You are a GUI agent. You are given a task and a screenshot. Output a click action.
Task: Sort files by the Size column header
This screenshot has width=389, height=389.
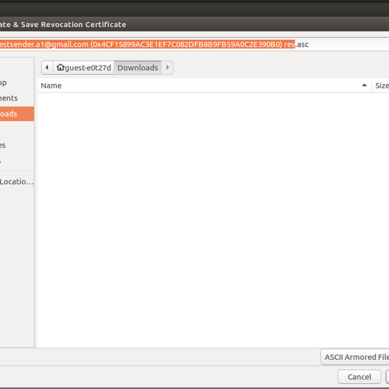[x=381, y=85]
